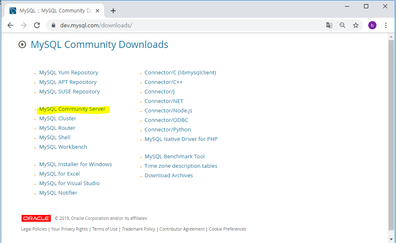Click the vertical scrollbar thumb
The image size is (396, 243).
[391, 135]
